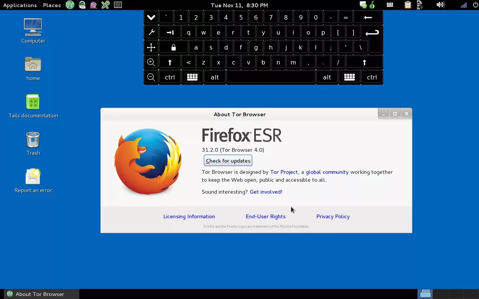Open the Privacy Policy link

[333, 216]
